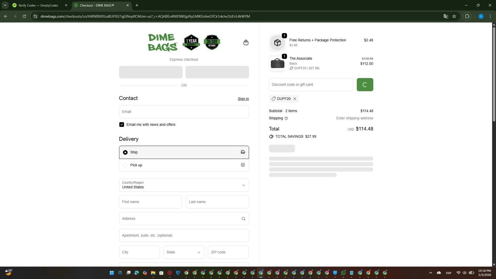Show hidden system tray icons

pyautogui.click(x=431, y=273)
